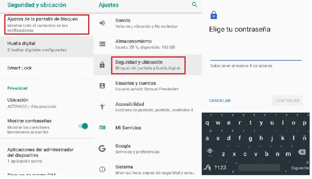Tap the Mi logo for Mi Servicios

[x=102, y=128]
